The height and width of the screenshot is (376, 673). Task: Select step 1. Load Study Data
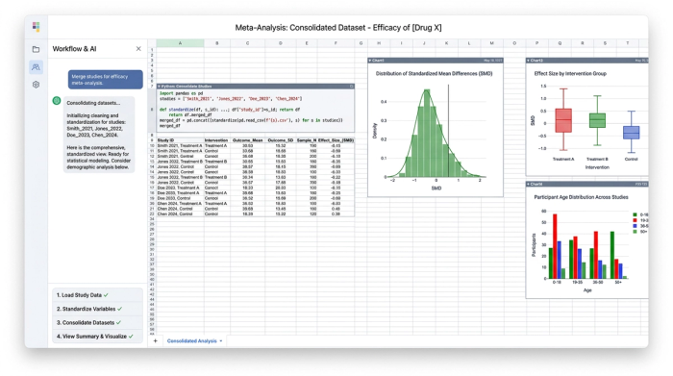pos(97,295)
